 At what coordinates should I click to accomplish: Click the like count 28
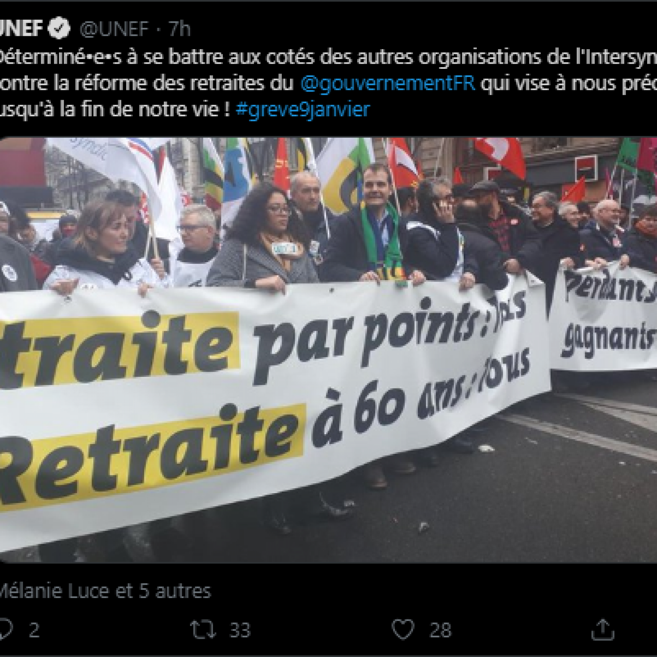pyautogui.click(x=441, y=630)
